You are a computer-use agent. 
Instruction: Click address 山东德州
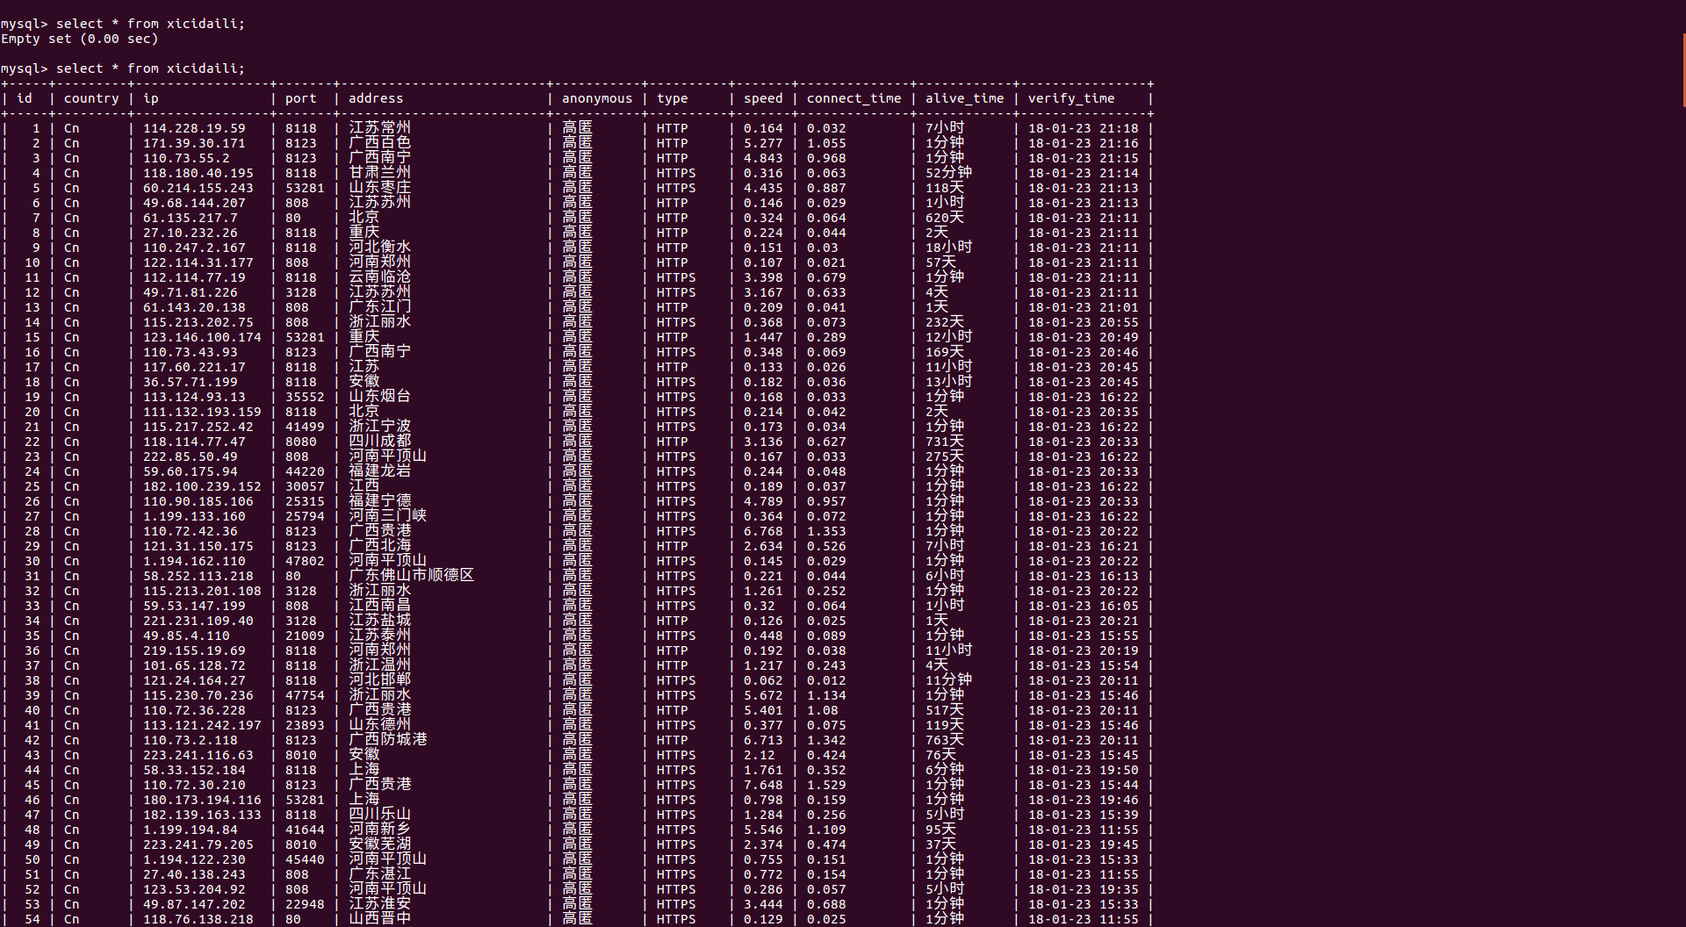[x=380, y=725]
